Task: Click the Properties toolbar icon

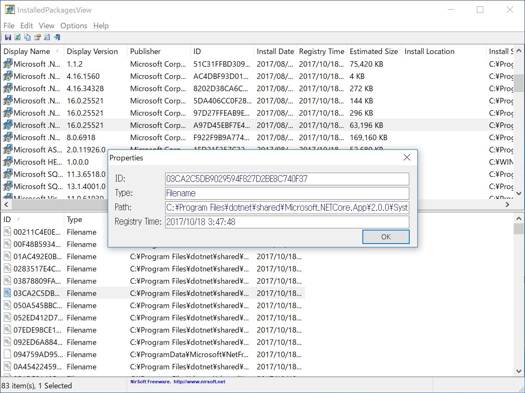Action: 37,37
